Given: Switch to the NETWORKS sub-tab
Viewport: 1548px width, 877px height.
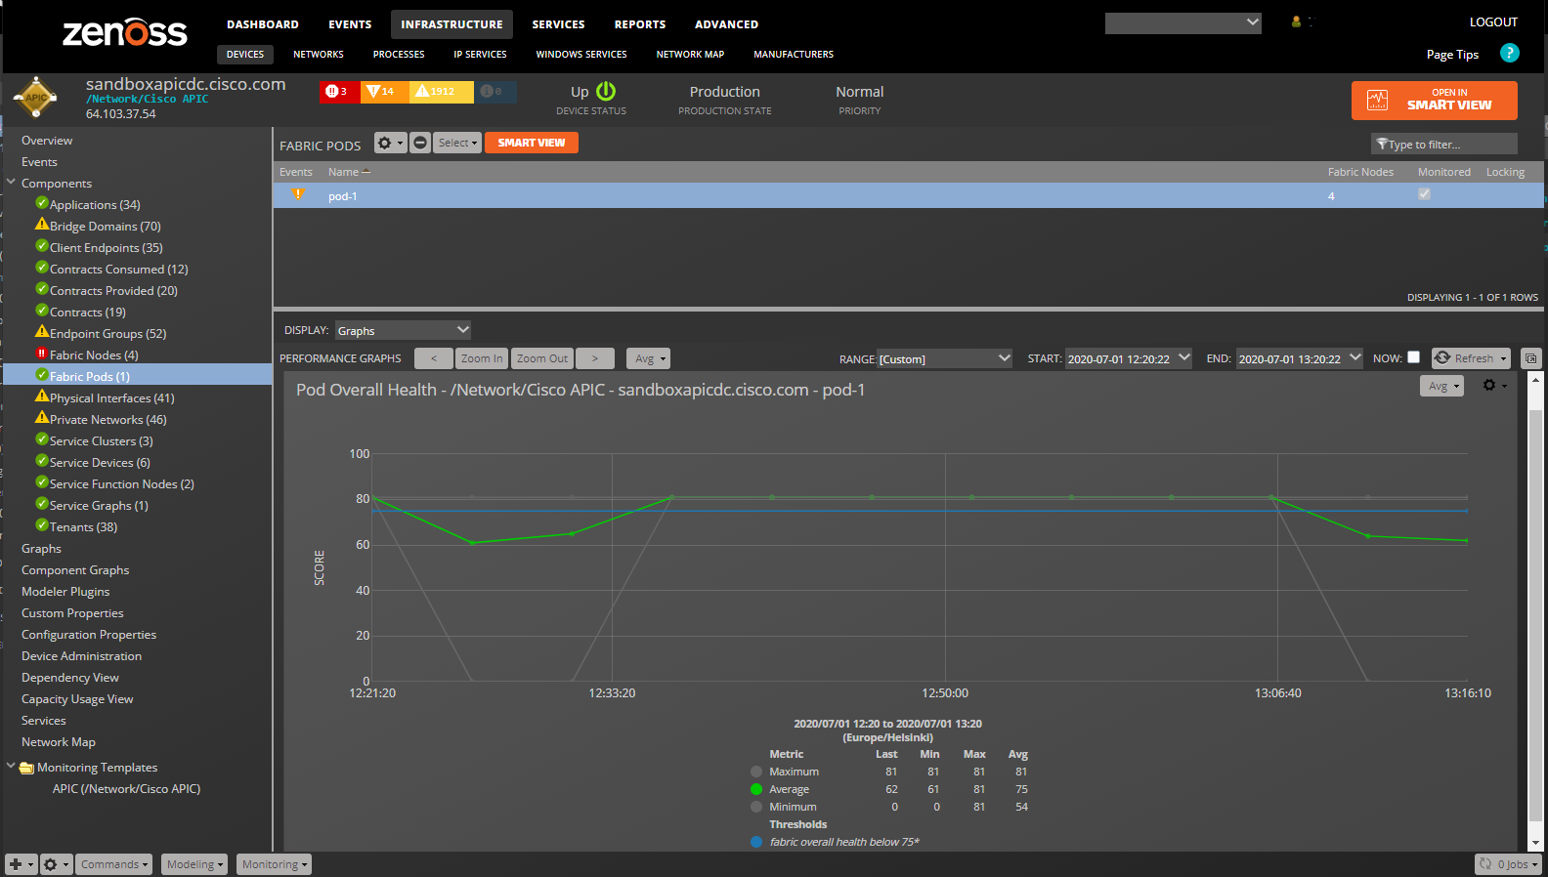Looking at the screenshot, I should pos(319,55).
